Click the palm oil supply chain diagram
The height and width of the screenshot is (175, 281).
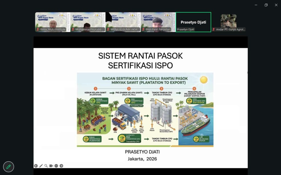(145, 110)
